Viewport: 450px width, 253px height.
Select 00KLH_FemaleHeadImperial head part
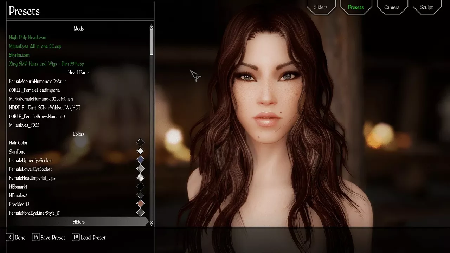click(x=35, y=90)
